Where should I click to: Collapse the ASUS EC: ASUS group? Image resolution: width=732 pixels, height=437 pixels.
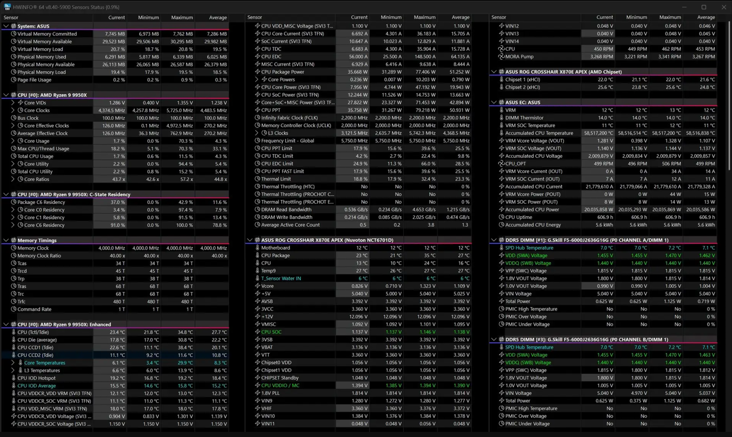point(494,102)
